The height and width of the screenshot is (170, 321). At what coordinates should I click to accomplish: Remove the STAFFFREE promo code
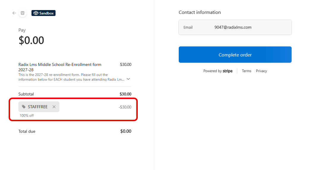54,107
